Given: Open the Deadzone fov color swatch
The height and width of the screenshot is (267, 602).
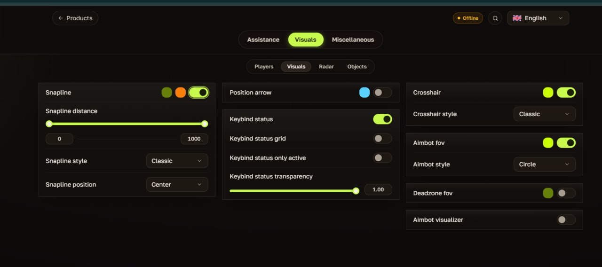Looking at the screenshot, I should [548, 193].
